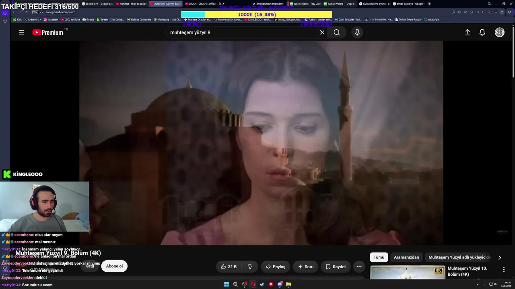Go to YouTube Premium home via logo

tap(48, 33)
